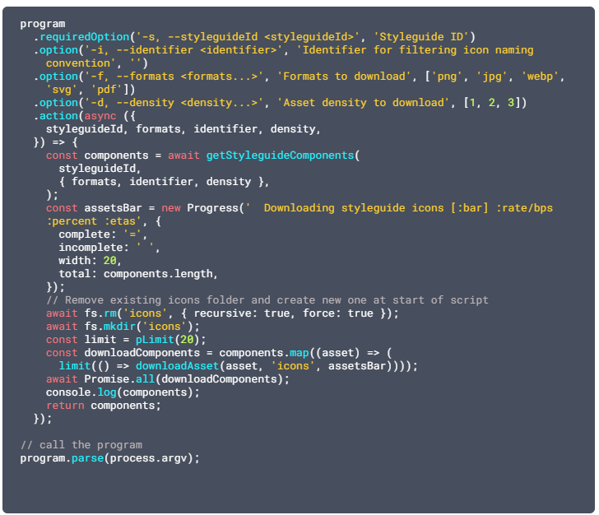Screen dimensions: 599x515
Task: Click the program.parse call
Action: click(62, 458)
